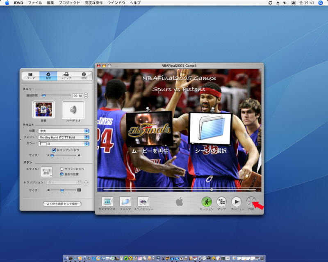The height and width of the screenshot is (262, 328).
Task: Click the ムービーを再生 menu button
Action: tap(149, 151)
